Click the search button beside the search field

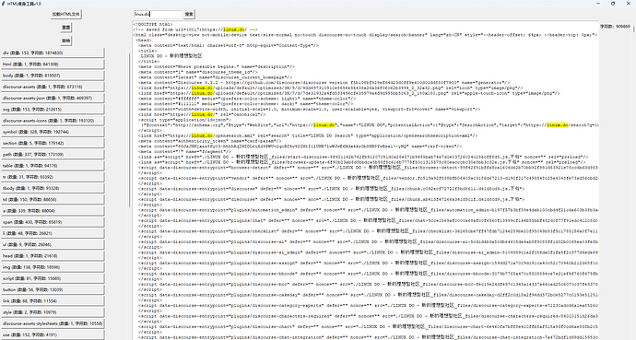189,14
